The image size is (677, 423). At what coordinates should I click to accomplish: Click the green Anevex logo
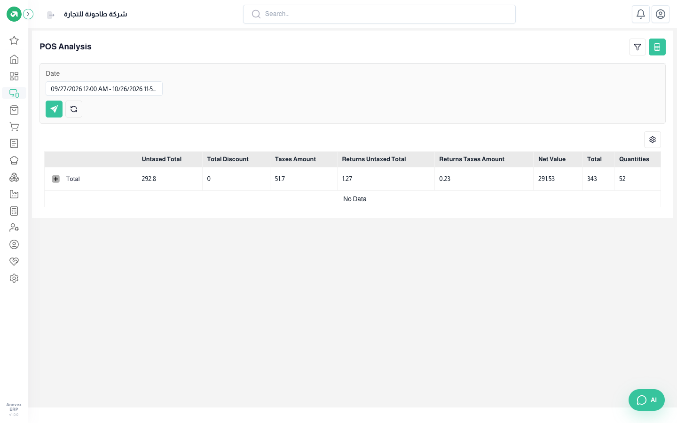[x=14, y=14]
